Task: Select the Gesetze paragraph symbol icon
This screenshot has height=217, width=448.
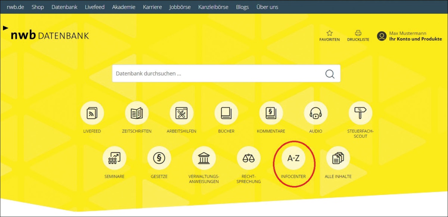Action: coord(159,158)
